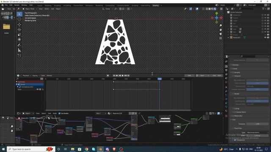Image resolution: width=271 pixels, height=152 pixels.
Task: Collapse Plane.001 in outliner tree
Action: (x=228, y=38)
